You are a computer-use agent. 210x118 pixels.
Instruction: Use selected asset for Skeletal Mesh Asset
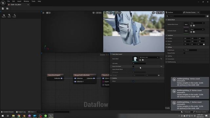click(x=191, y=26)
